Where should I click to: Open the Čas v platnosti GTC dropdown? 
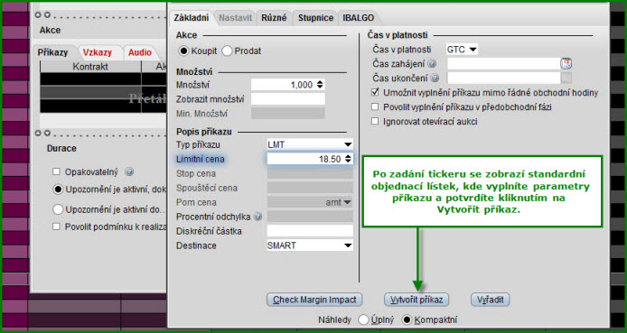(x=462, y=50)
